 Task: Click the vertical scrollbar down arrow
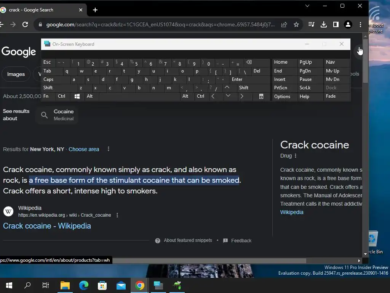(x=365, y=254)
